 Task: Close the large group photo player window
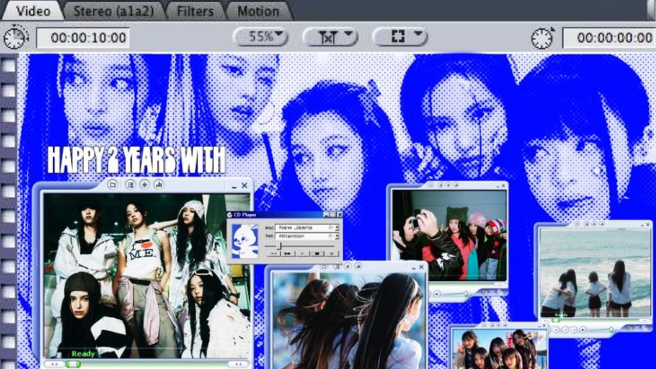click(x=244, y=186)
